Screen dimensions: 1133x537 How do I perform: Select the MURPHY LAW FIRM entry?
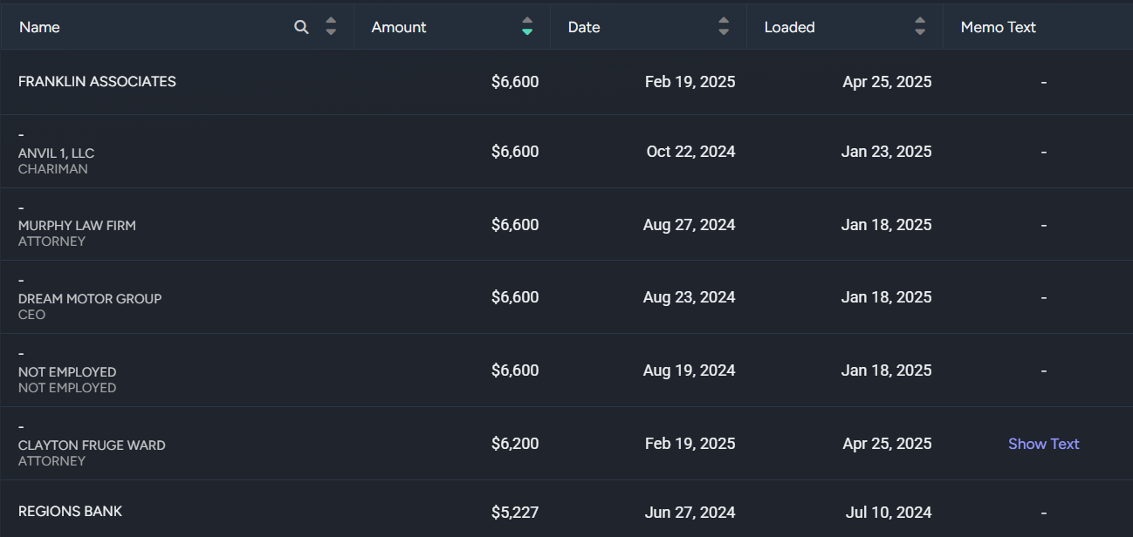77,225
